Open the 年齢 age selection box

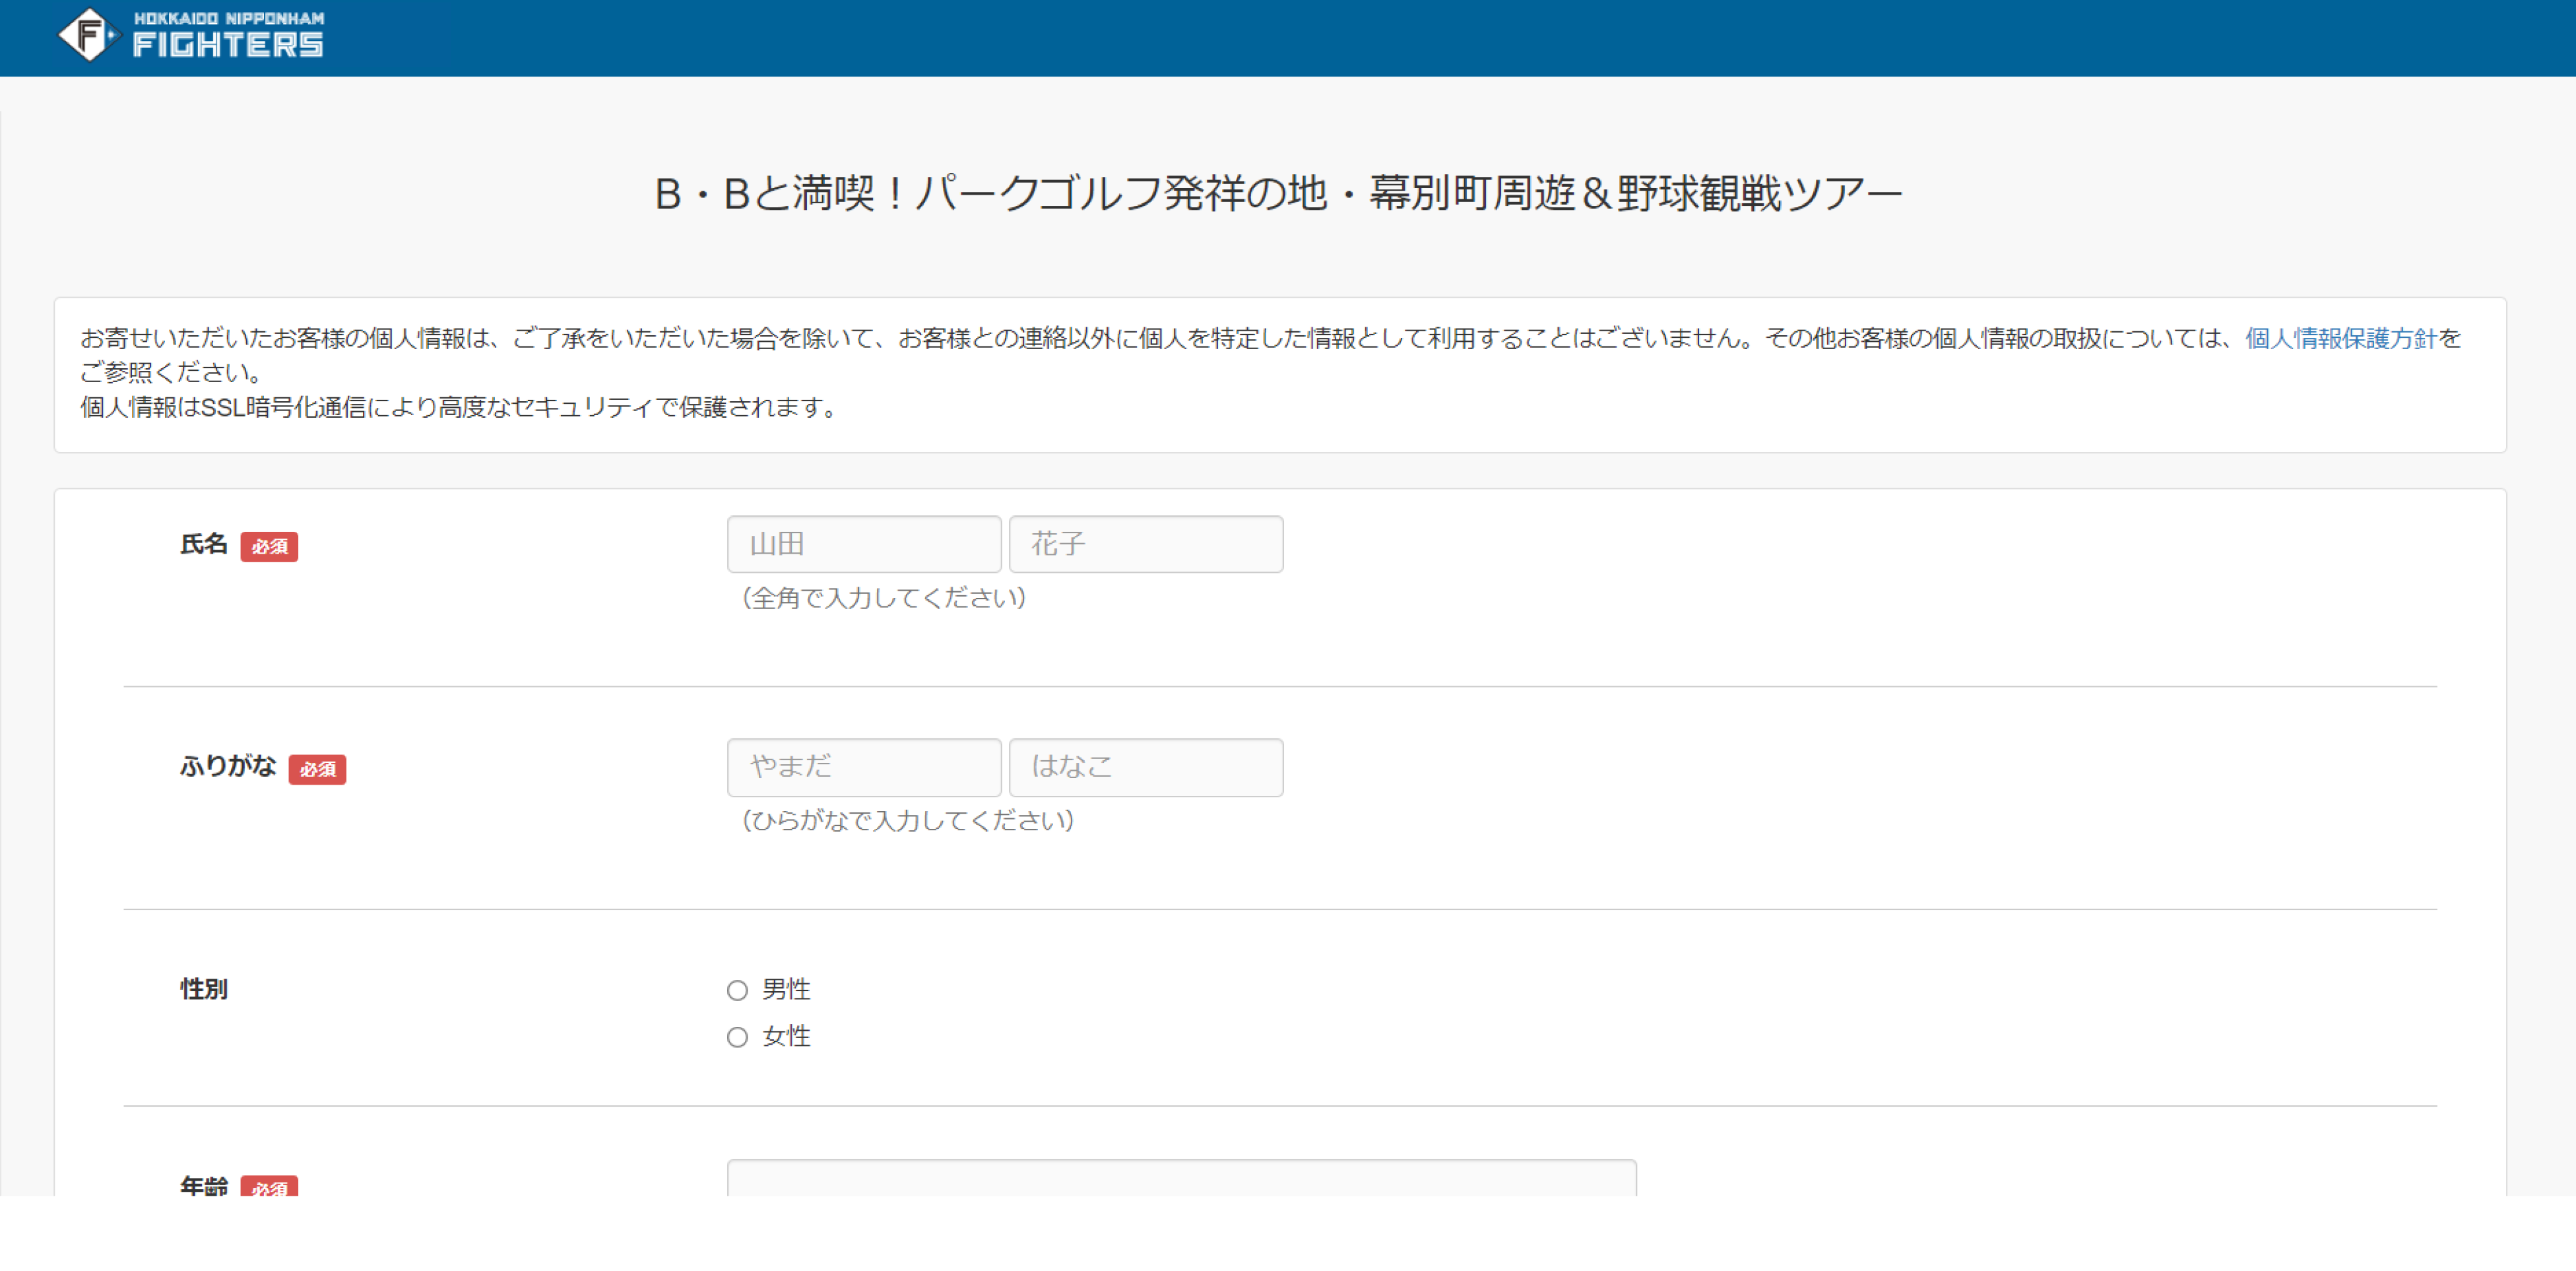[1182, 1178]
